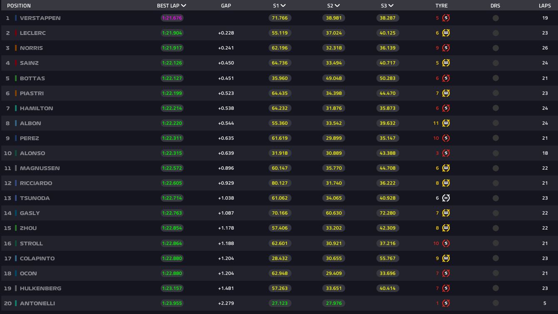Select the LAPS column header

coord(545,5)
